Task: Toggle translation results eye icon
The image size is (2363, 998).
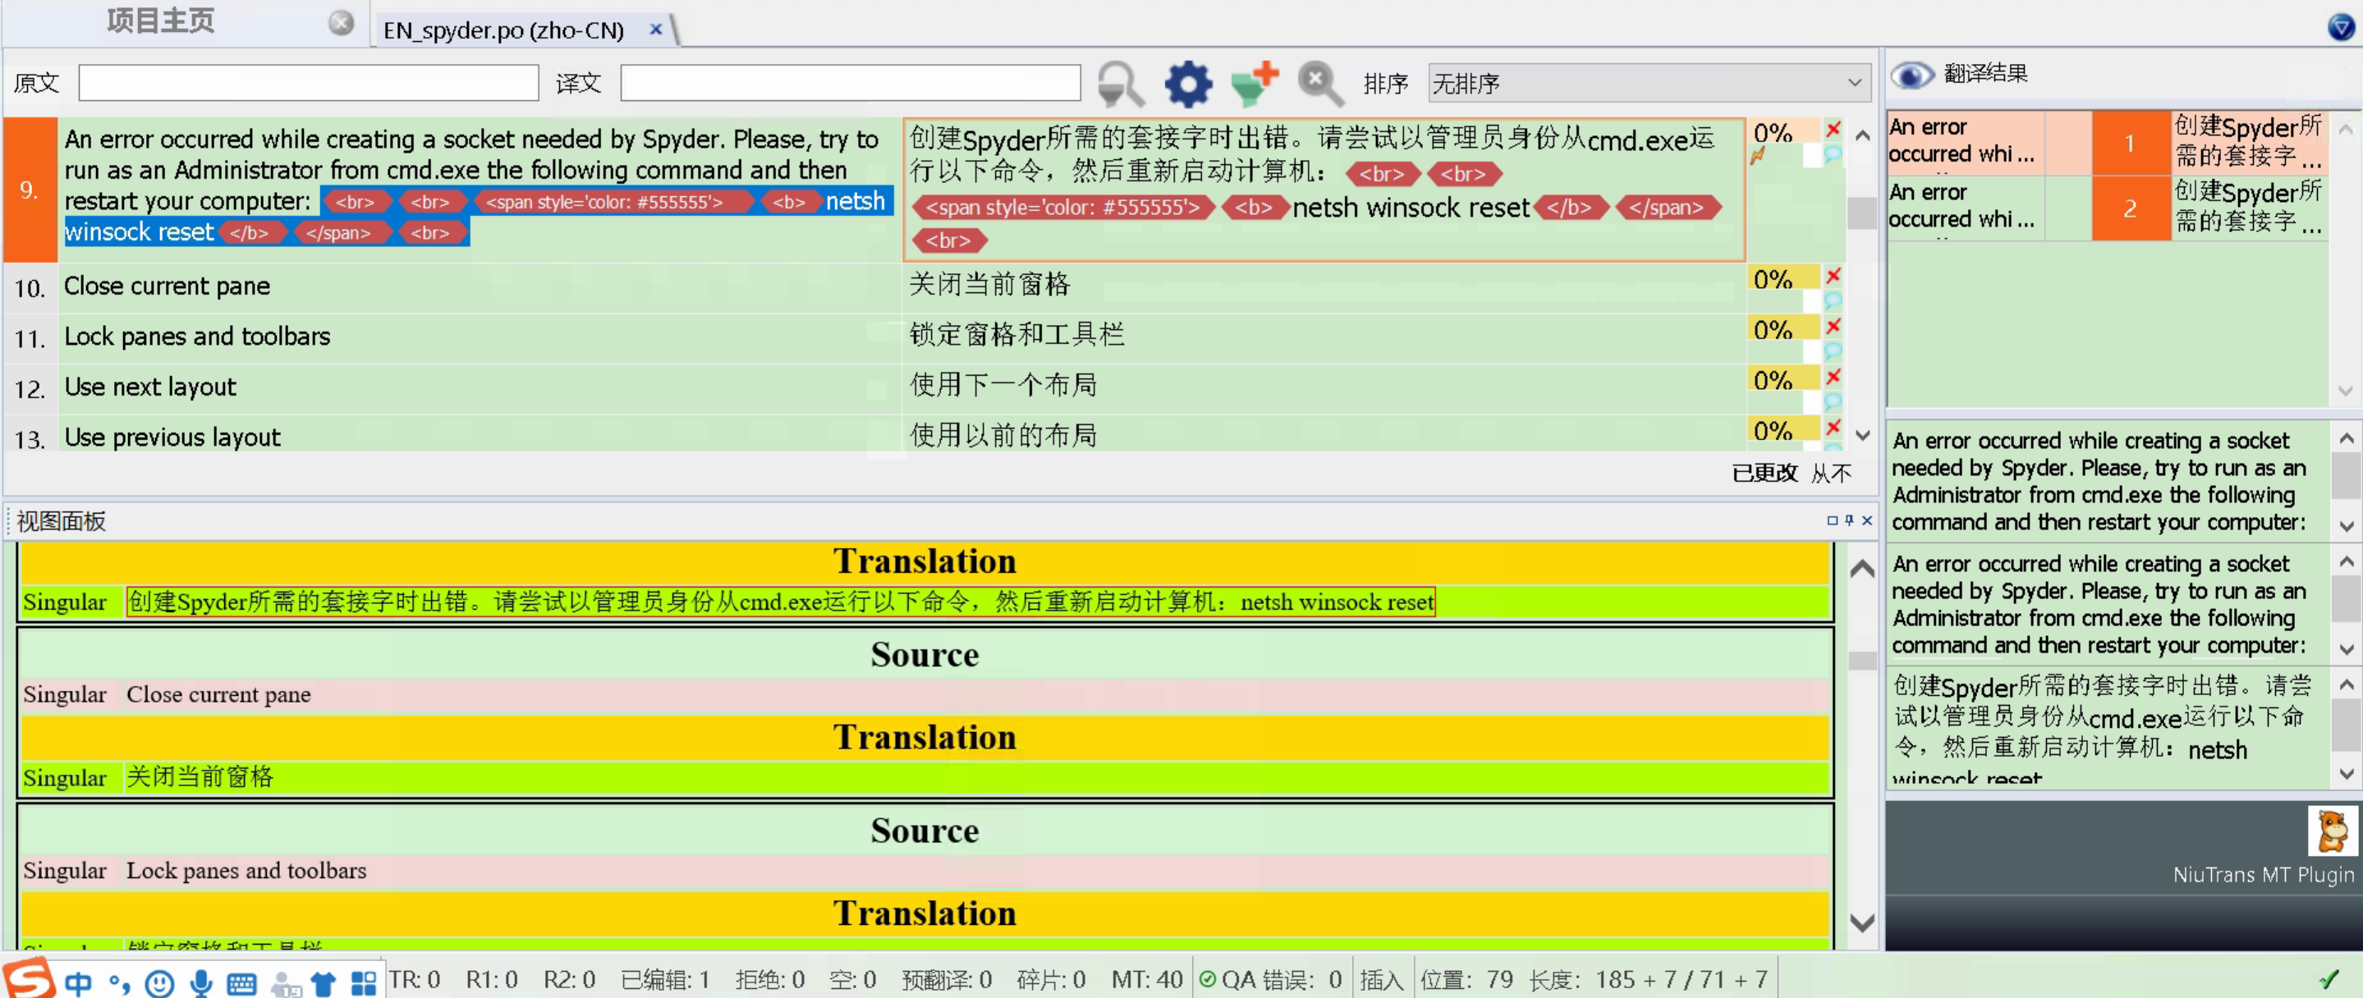Action: (1911, 75)
